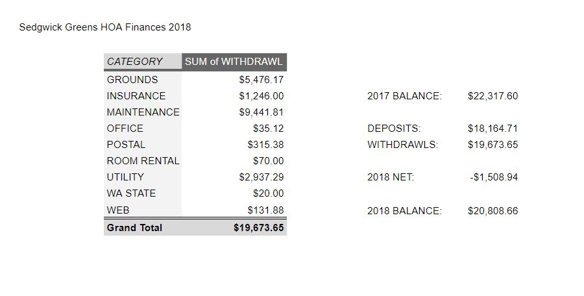Image resolution: width=584 pixels, height=296 pixels.
Task: Click the CATEGORY column header
Action: (x=143, y=62)
